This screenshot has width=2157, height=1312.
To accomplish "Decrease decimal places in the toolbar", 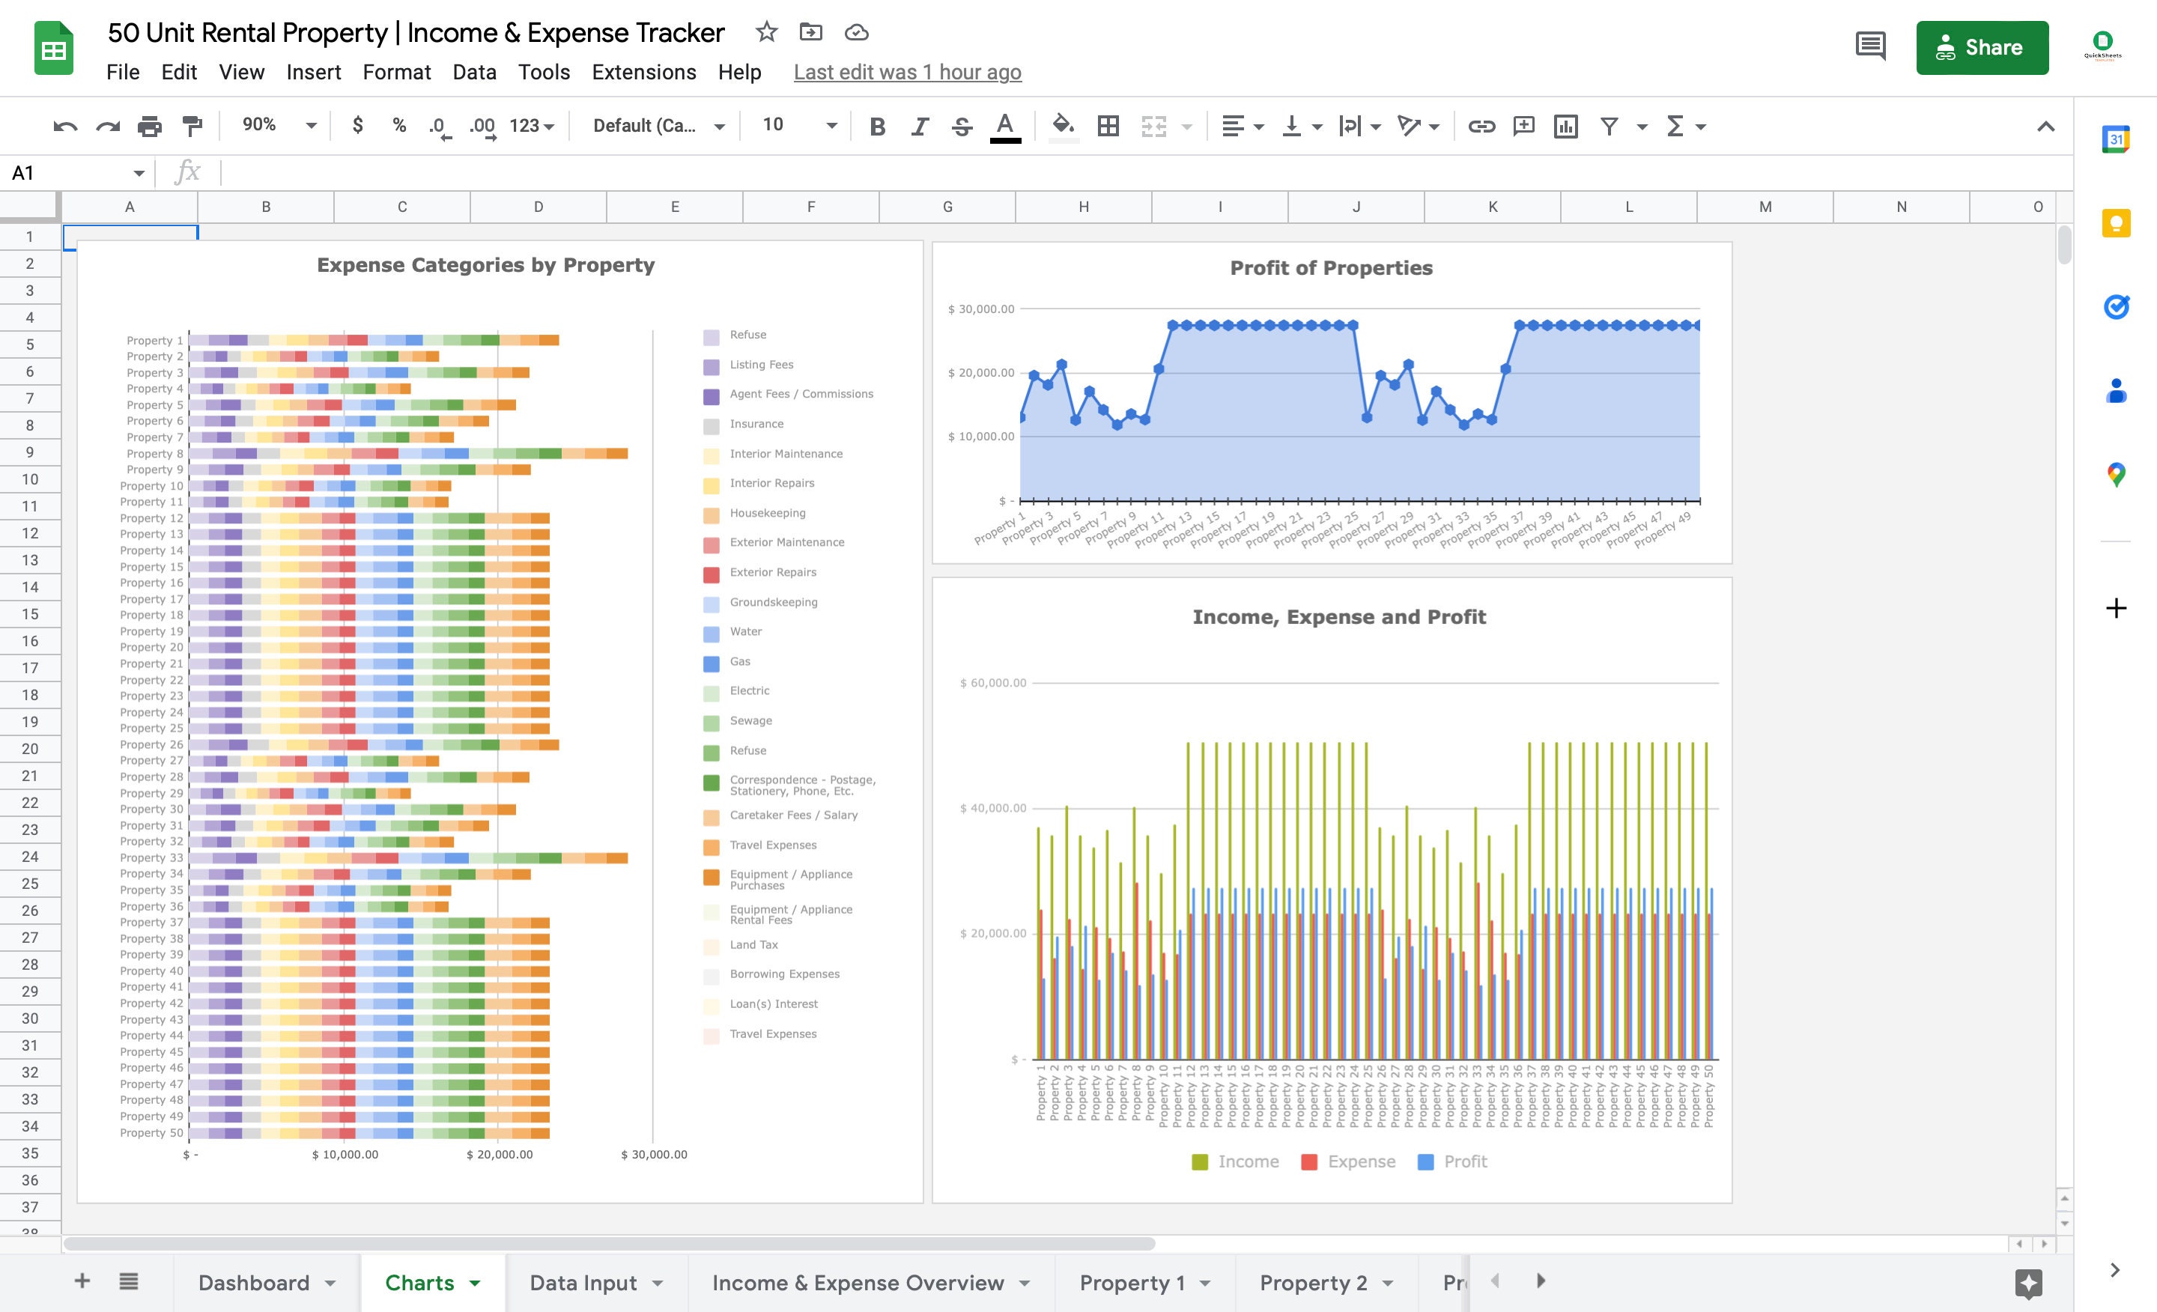I will 439,126.
